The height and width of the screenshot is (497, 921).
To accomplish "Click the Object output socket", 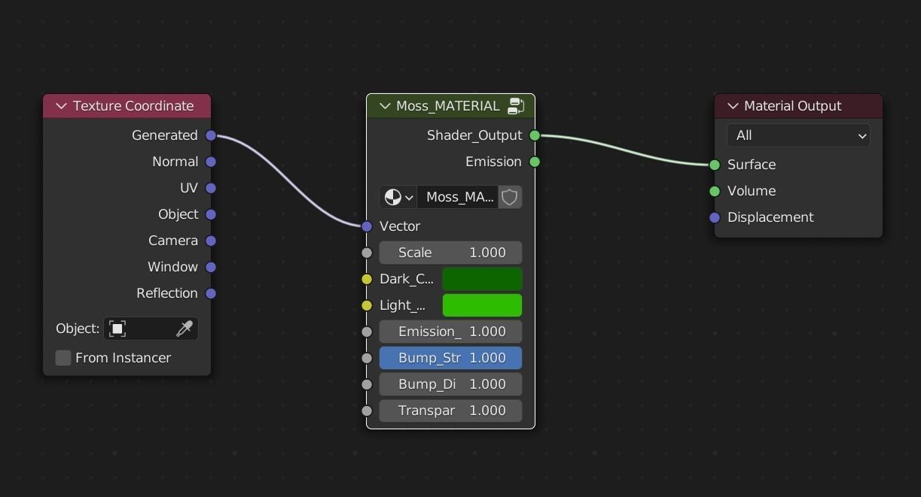I will tap(211, 214).
